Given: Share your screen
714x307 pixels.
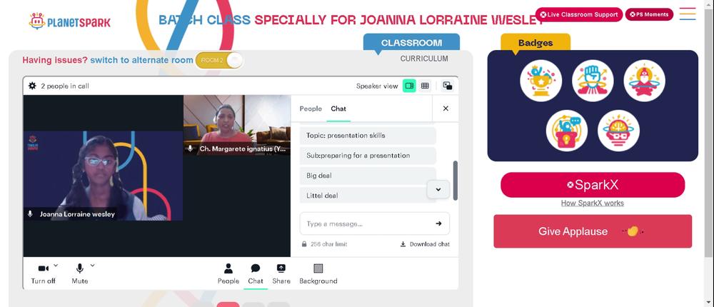Looking at the screenshot, I should coord(281,275).
